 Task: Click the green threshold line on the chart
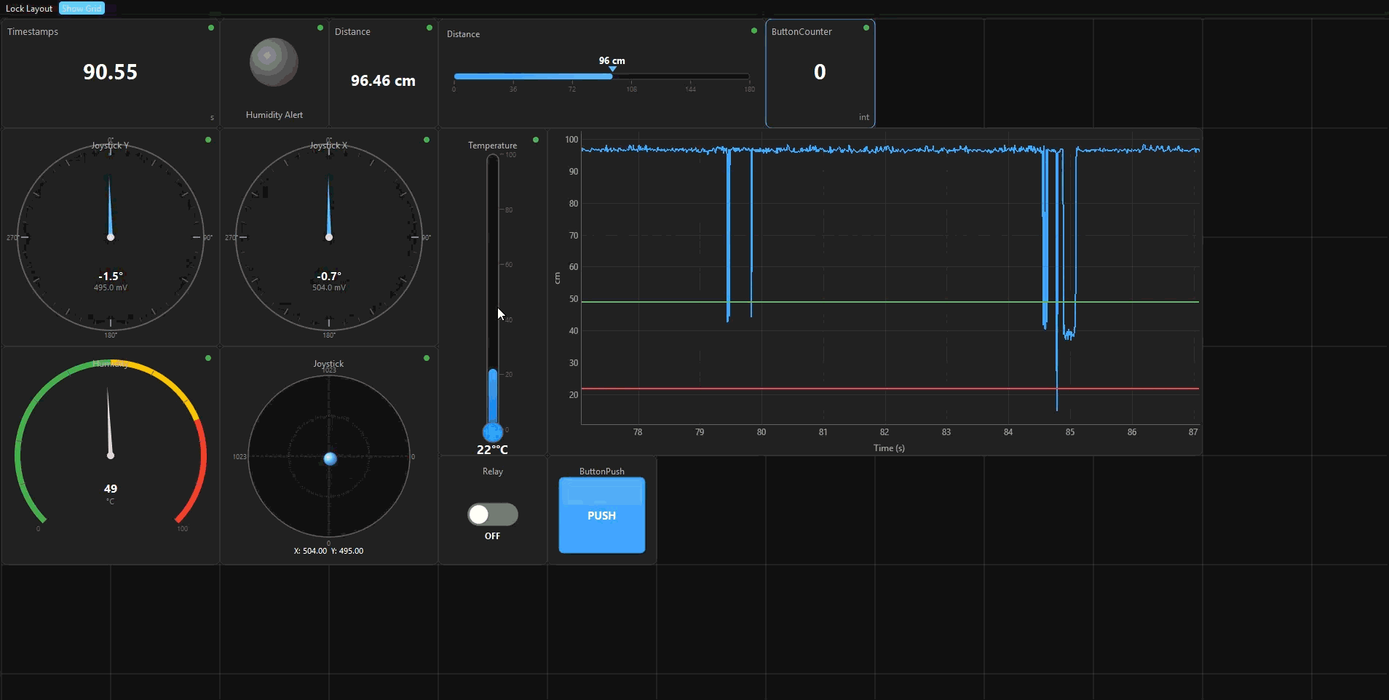874,301
